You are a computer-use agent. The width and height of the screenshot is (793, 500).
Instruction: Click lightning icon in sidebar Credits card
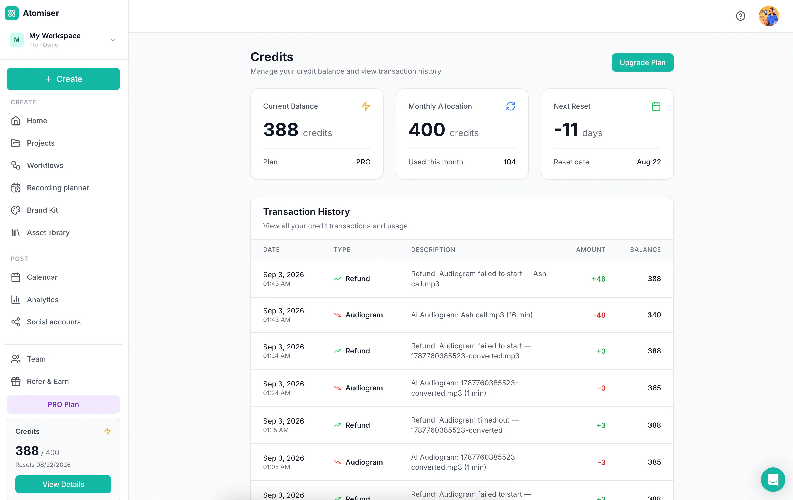pos(107,431)
